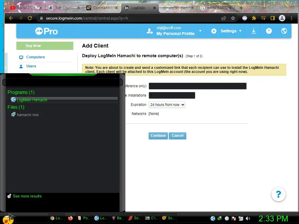Open Chrome's three-dot menu
Viewport: 299px width, 224px height.
[291, 18]
